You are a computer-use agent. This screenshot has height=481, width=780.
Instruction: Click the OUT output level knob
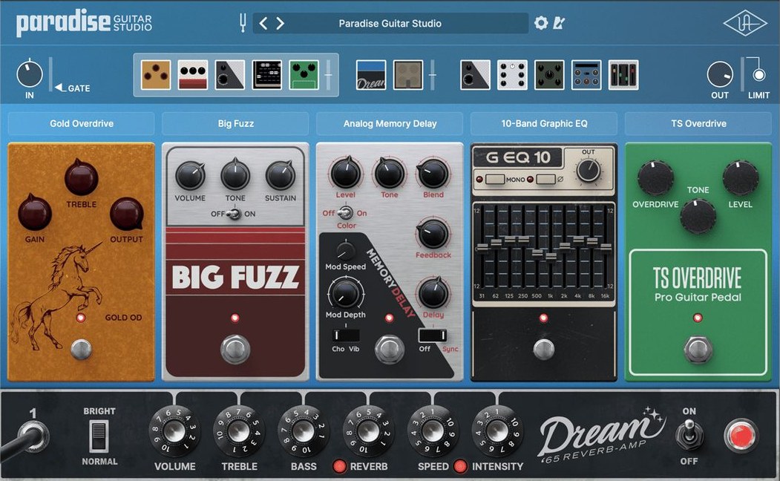tap(720, 75)
